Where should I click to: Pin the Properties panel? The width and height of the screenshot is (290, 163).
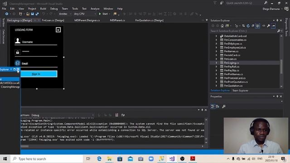(x=277, y=96)
